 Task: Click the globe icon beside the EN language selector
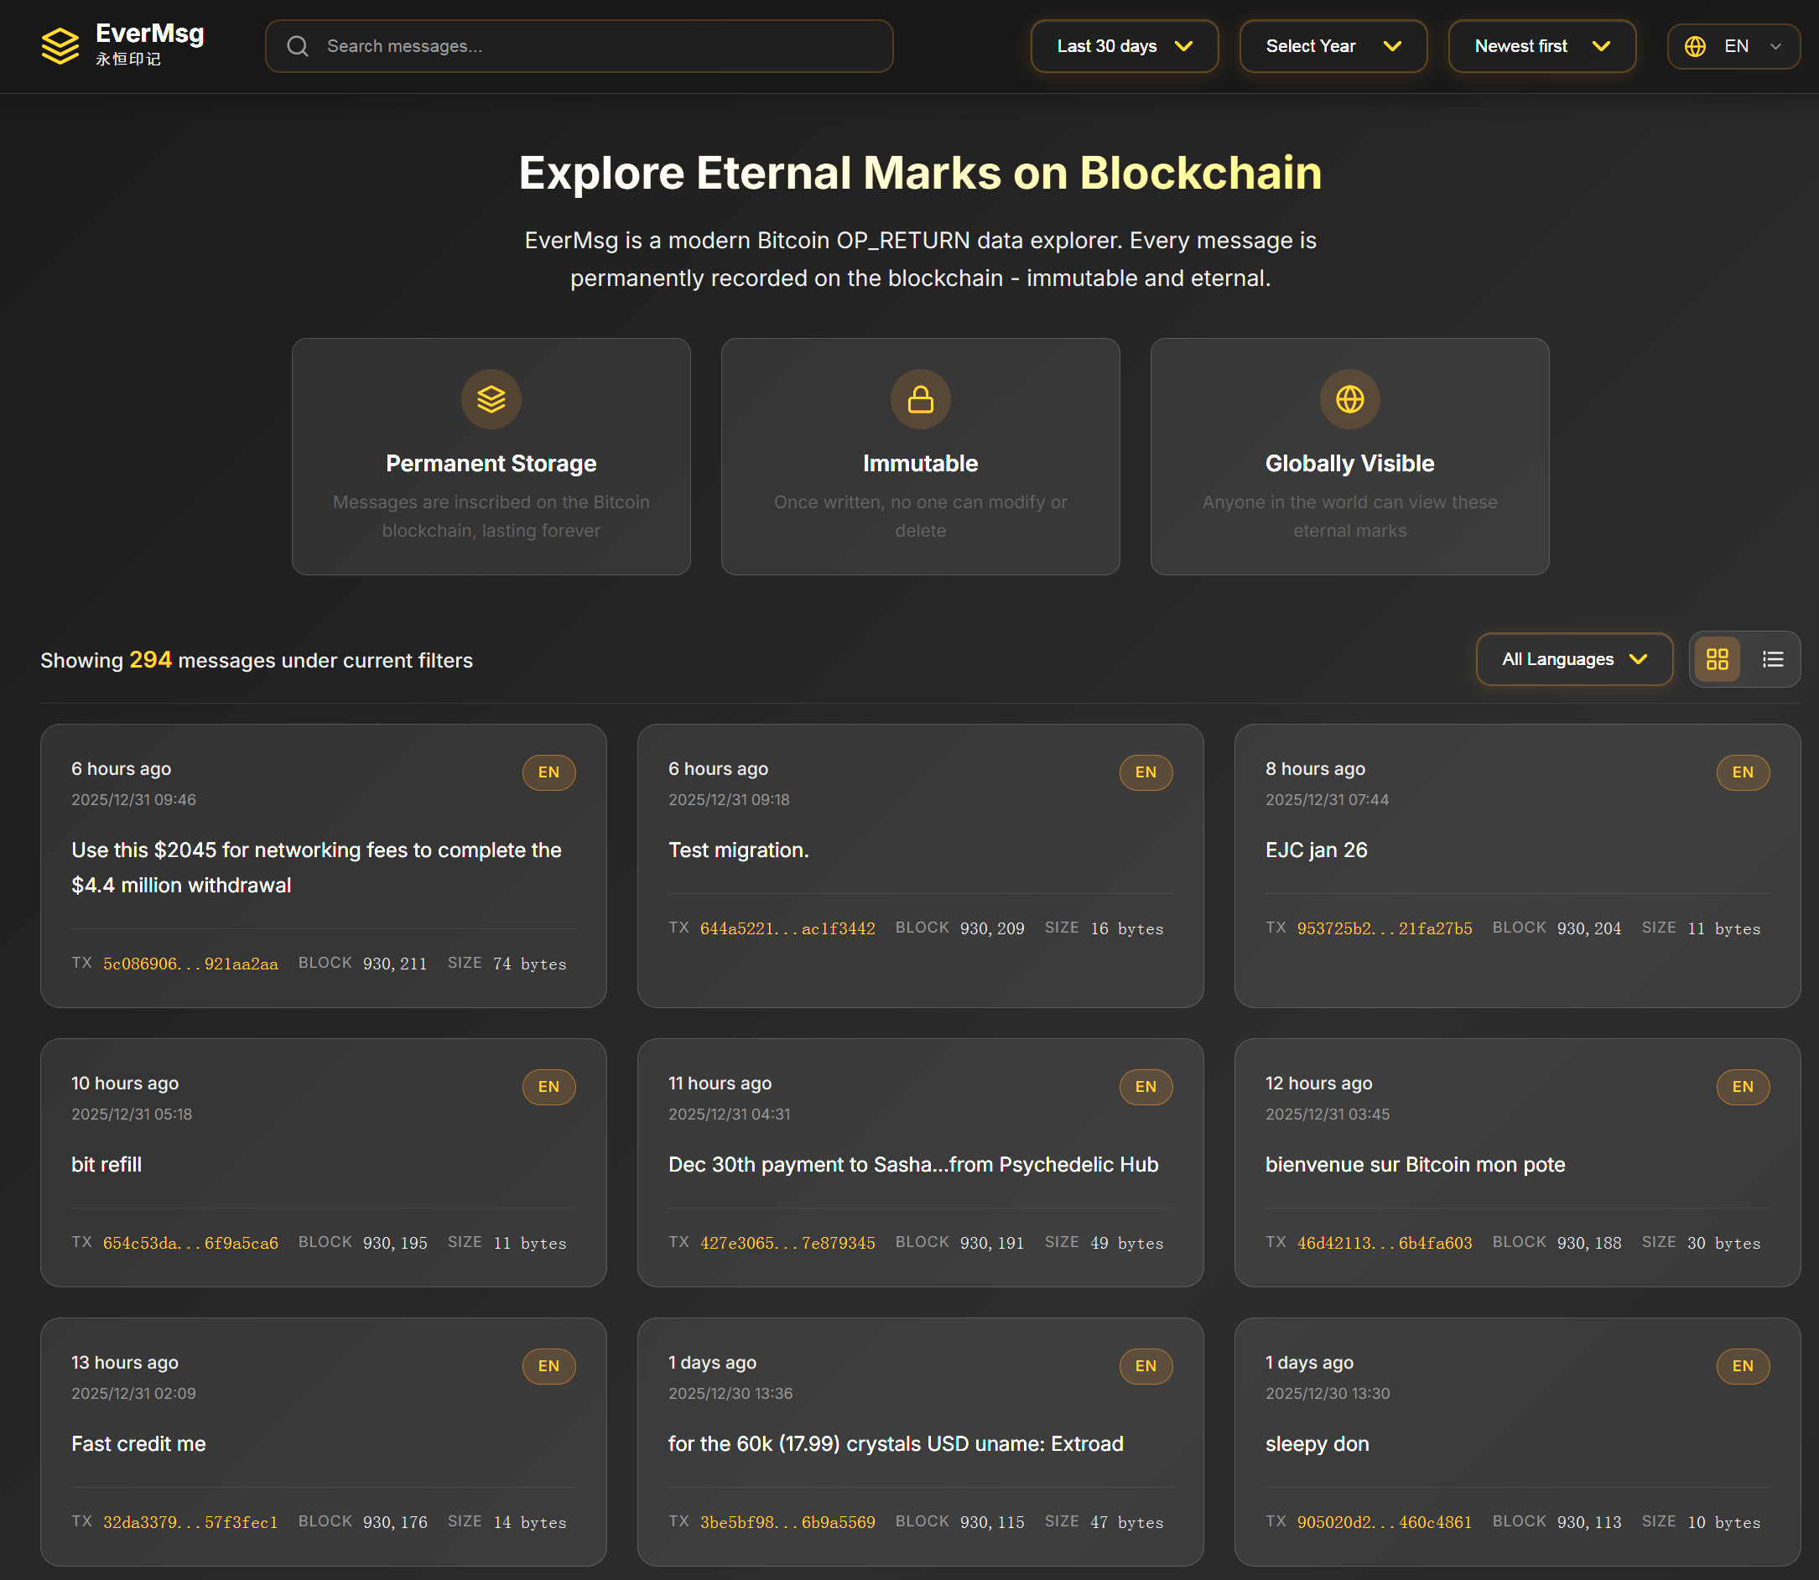click(1694, 46)
